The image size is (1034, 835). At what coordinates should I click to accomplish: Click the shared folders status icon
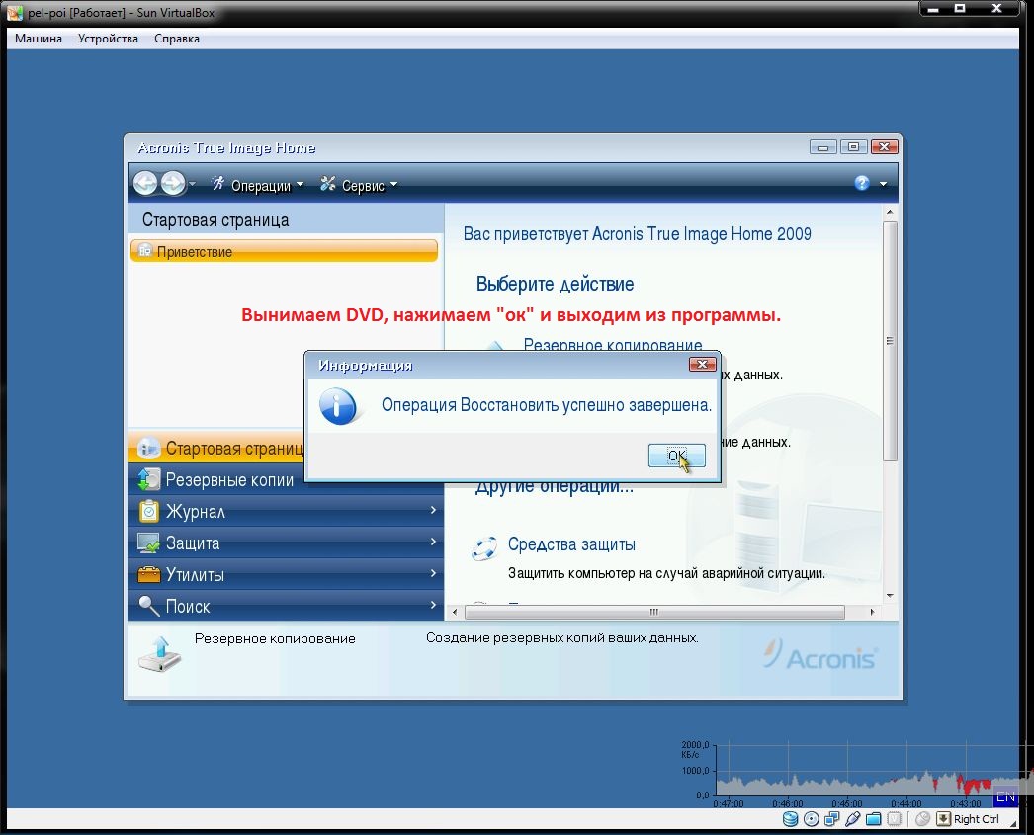pos(874,819)
